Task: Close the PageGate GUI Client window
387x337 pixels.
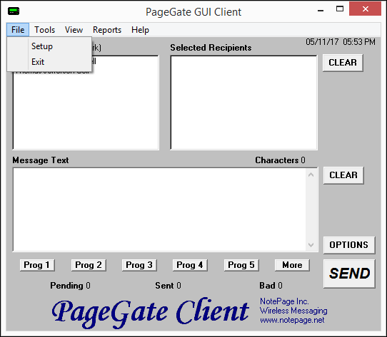Action: click(x=366, y=9)
